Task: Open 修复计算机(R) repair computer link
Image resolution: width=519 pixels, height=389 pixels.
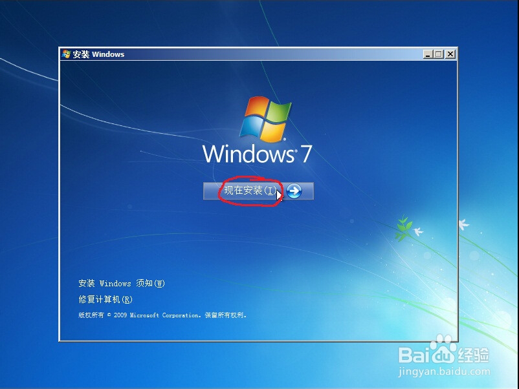Action: pos(105,299)
